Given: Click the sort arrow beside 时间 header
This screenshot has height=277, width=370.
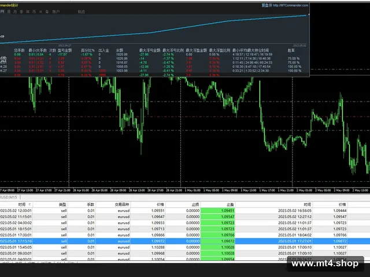Looking at the screenshot, I should pos(29,204).
